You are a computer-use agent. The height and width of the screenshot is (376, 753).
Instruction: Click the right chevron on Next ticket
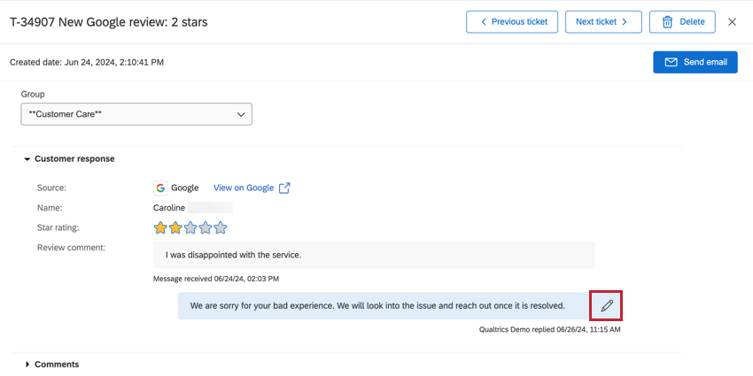(x=625, y=22)
